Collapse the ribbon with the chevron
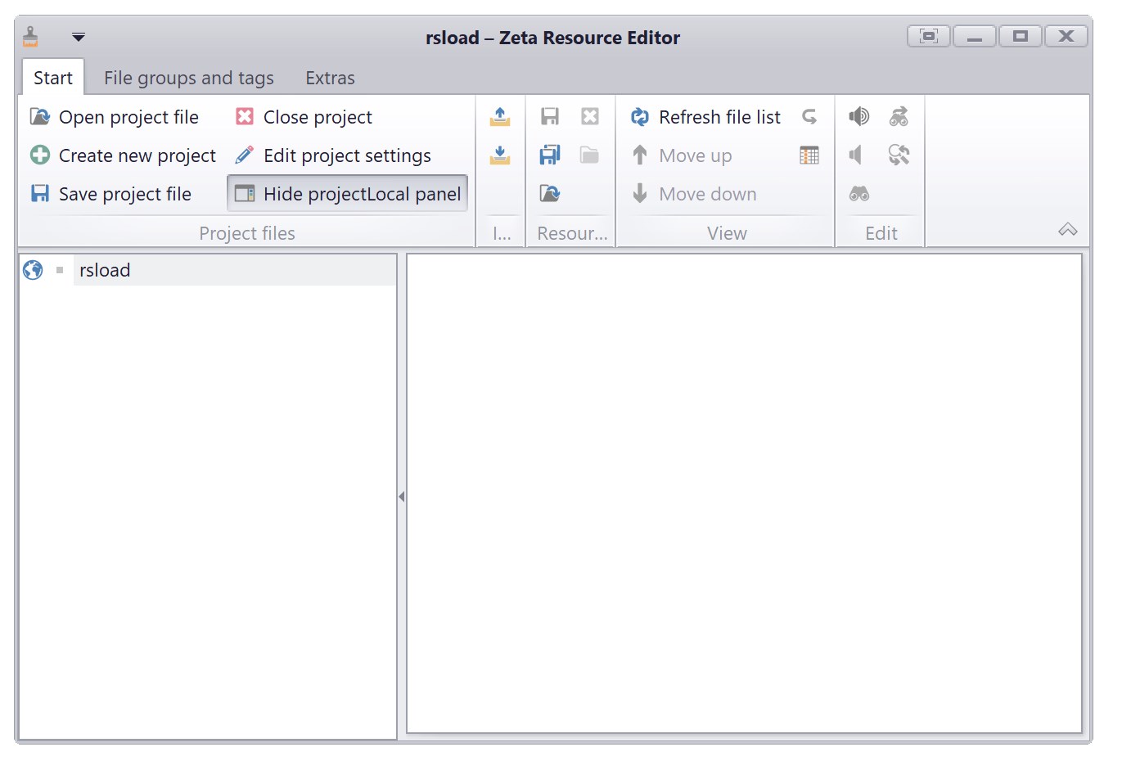Image resolution: width=1122 pixels, height=774 pixels. (x=1068, y=230)
